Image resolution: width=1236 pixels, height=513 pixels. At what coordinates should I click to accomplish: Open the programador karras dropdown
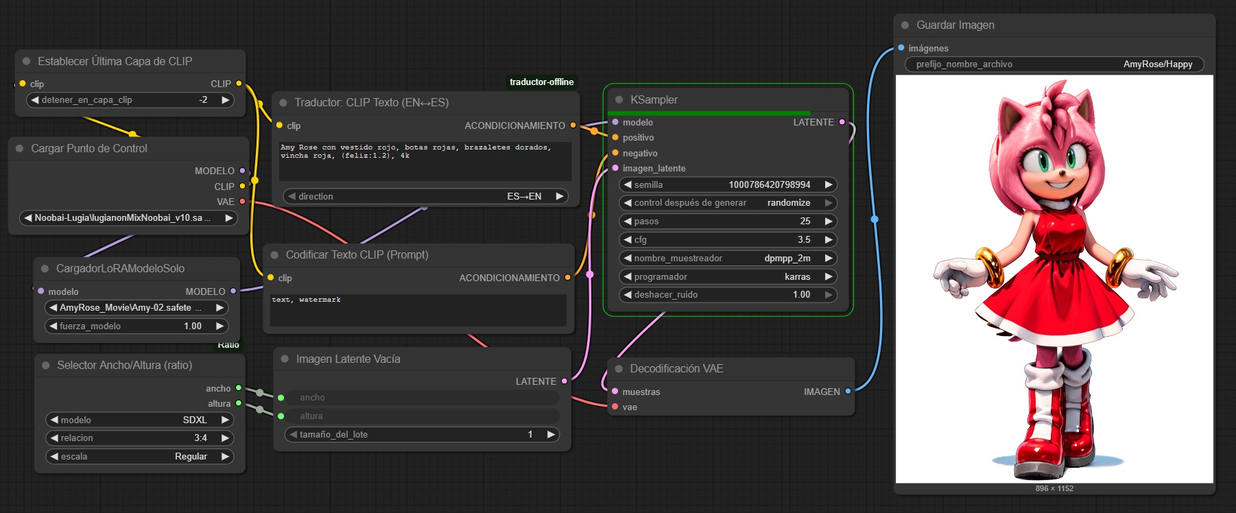728,276
